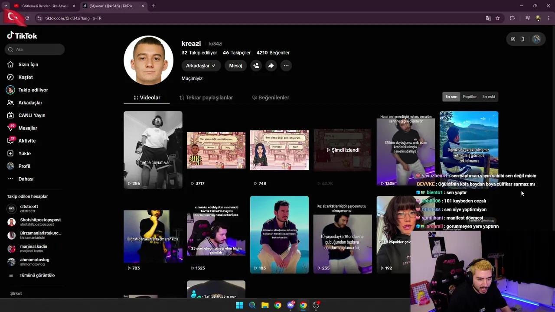Open a new browser tab

(x=153, y=6)
